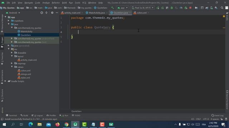Click the Structure side tool tab
This screenshot has width=229, height=128.
[x=2, y=95]
